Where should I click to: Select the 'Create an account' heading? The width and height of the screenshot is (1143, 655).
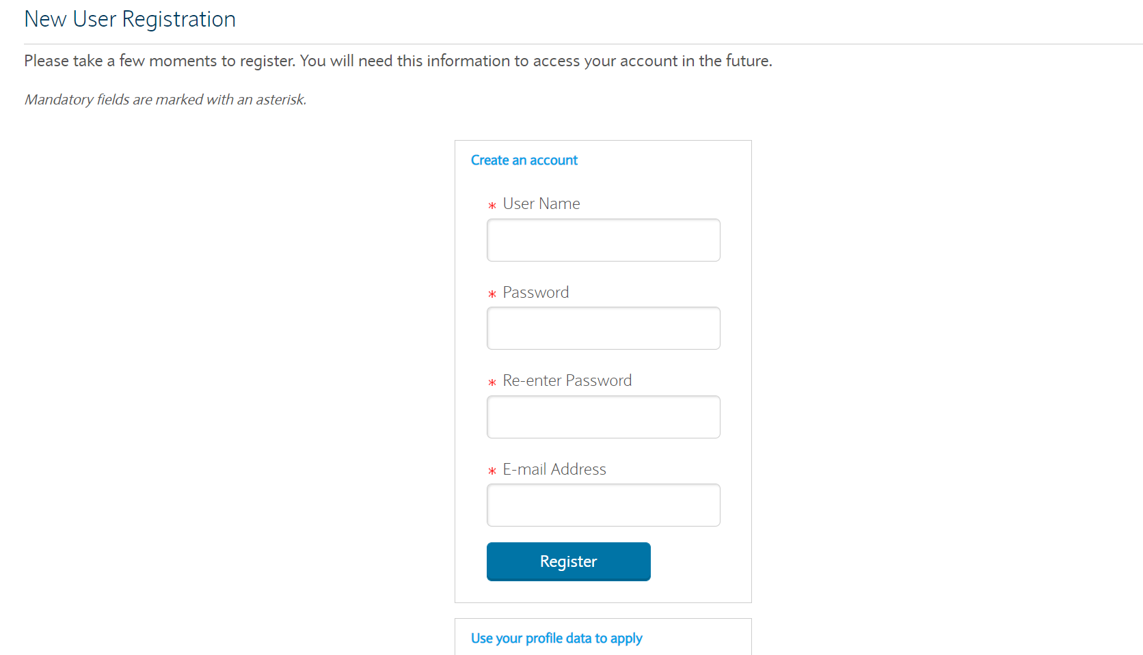tap(524, 160)
